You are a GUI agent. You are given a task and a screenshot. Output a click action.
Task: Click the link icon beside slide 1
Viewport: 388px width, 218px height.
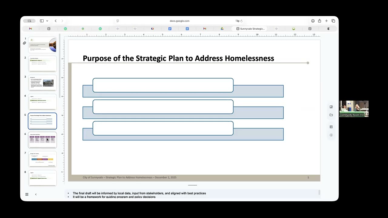tap(25, 43)
